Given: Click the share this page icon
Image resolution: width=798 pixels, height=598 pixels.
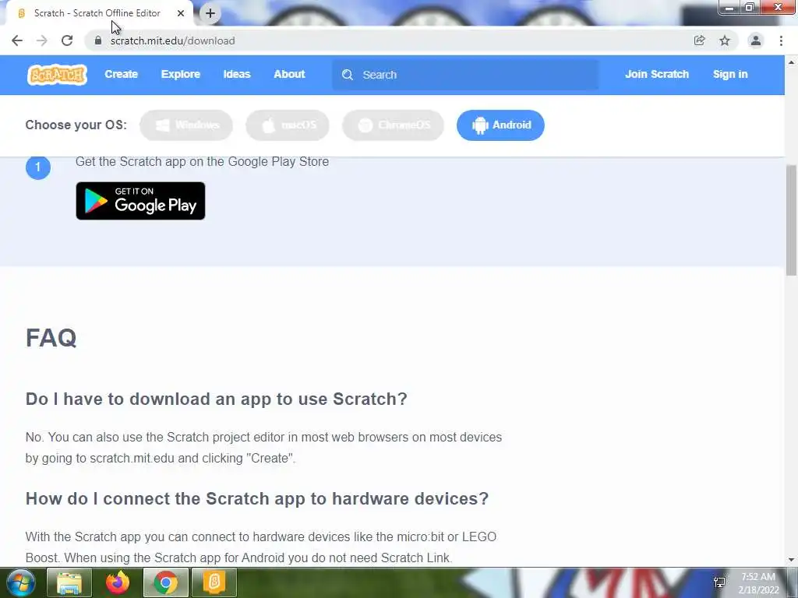Looking at the screenshot, I should point(699,40).
